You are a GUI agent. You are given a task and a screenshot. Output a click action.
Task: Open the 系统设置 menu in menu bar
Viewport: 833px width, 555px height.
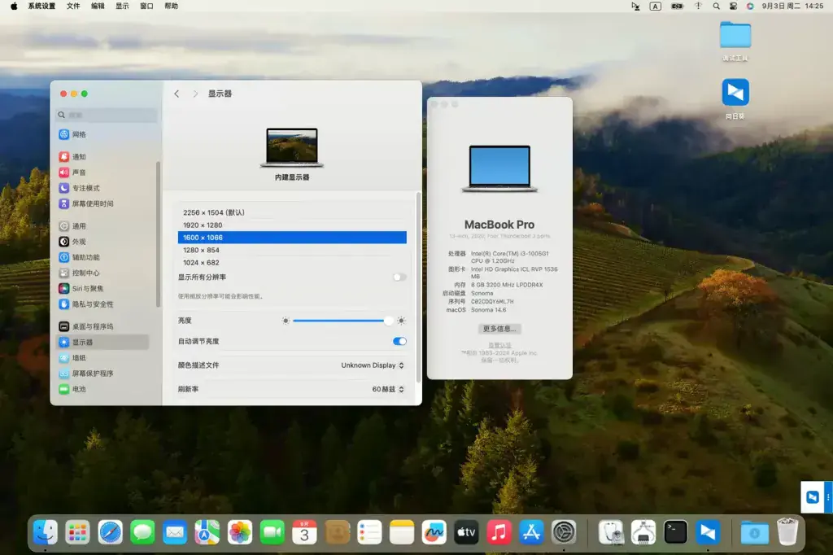pyautogui.click(x=41, y=6)
